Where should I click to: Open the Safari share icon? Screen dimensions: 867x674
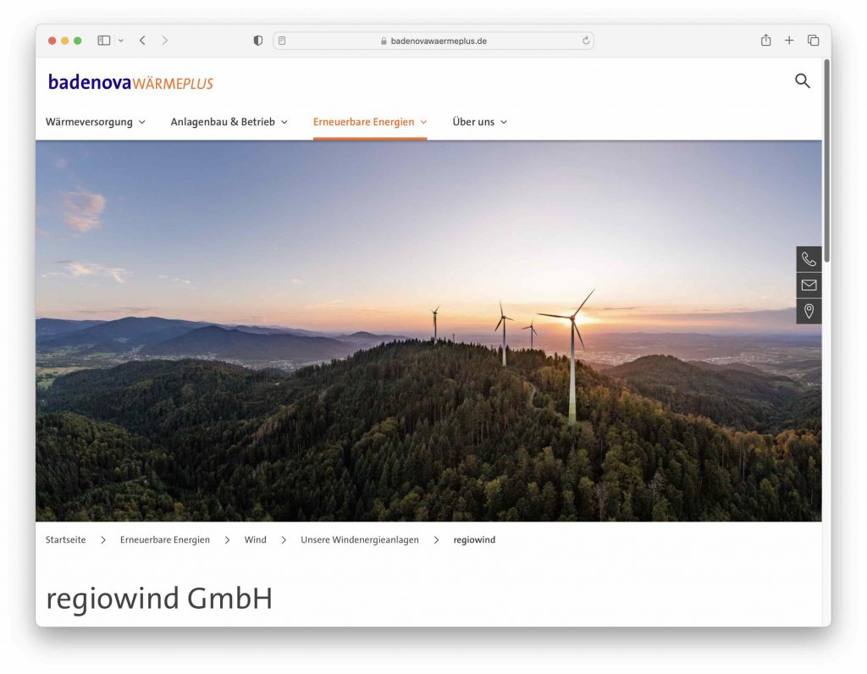[765, 40]
